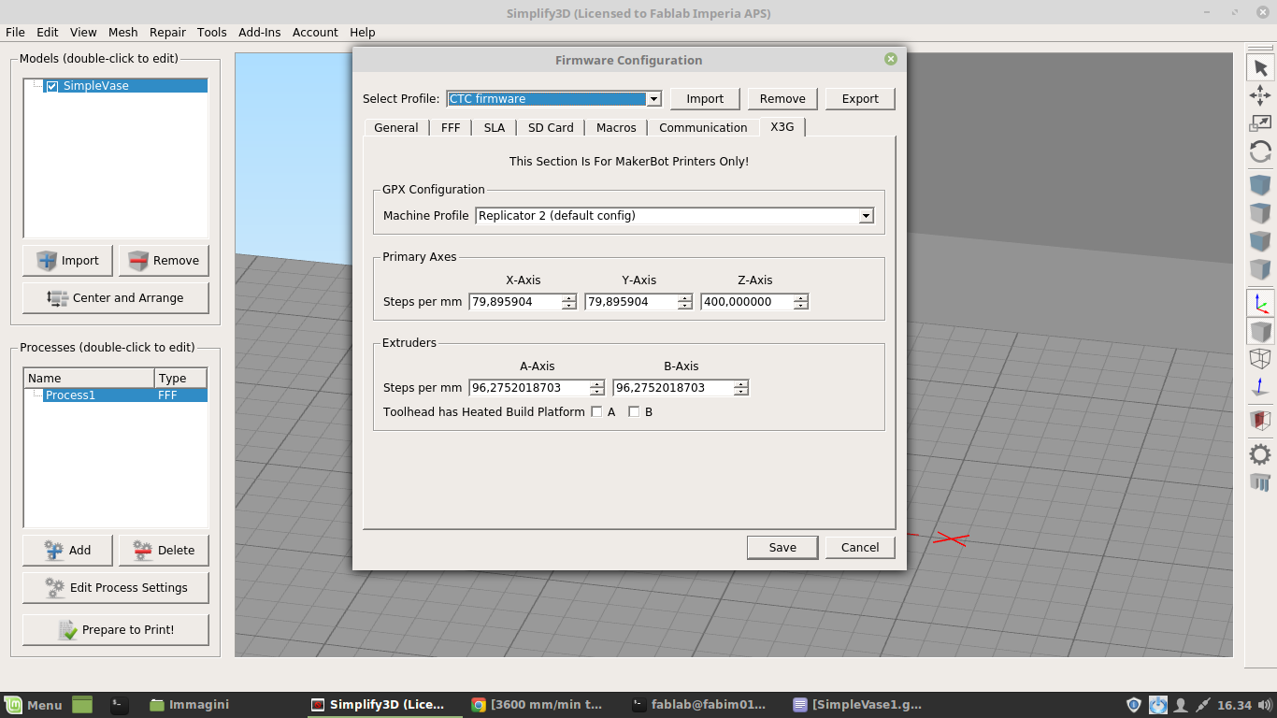Launch terminal from taskbar launcher icon

click(x=119, y=705)
